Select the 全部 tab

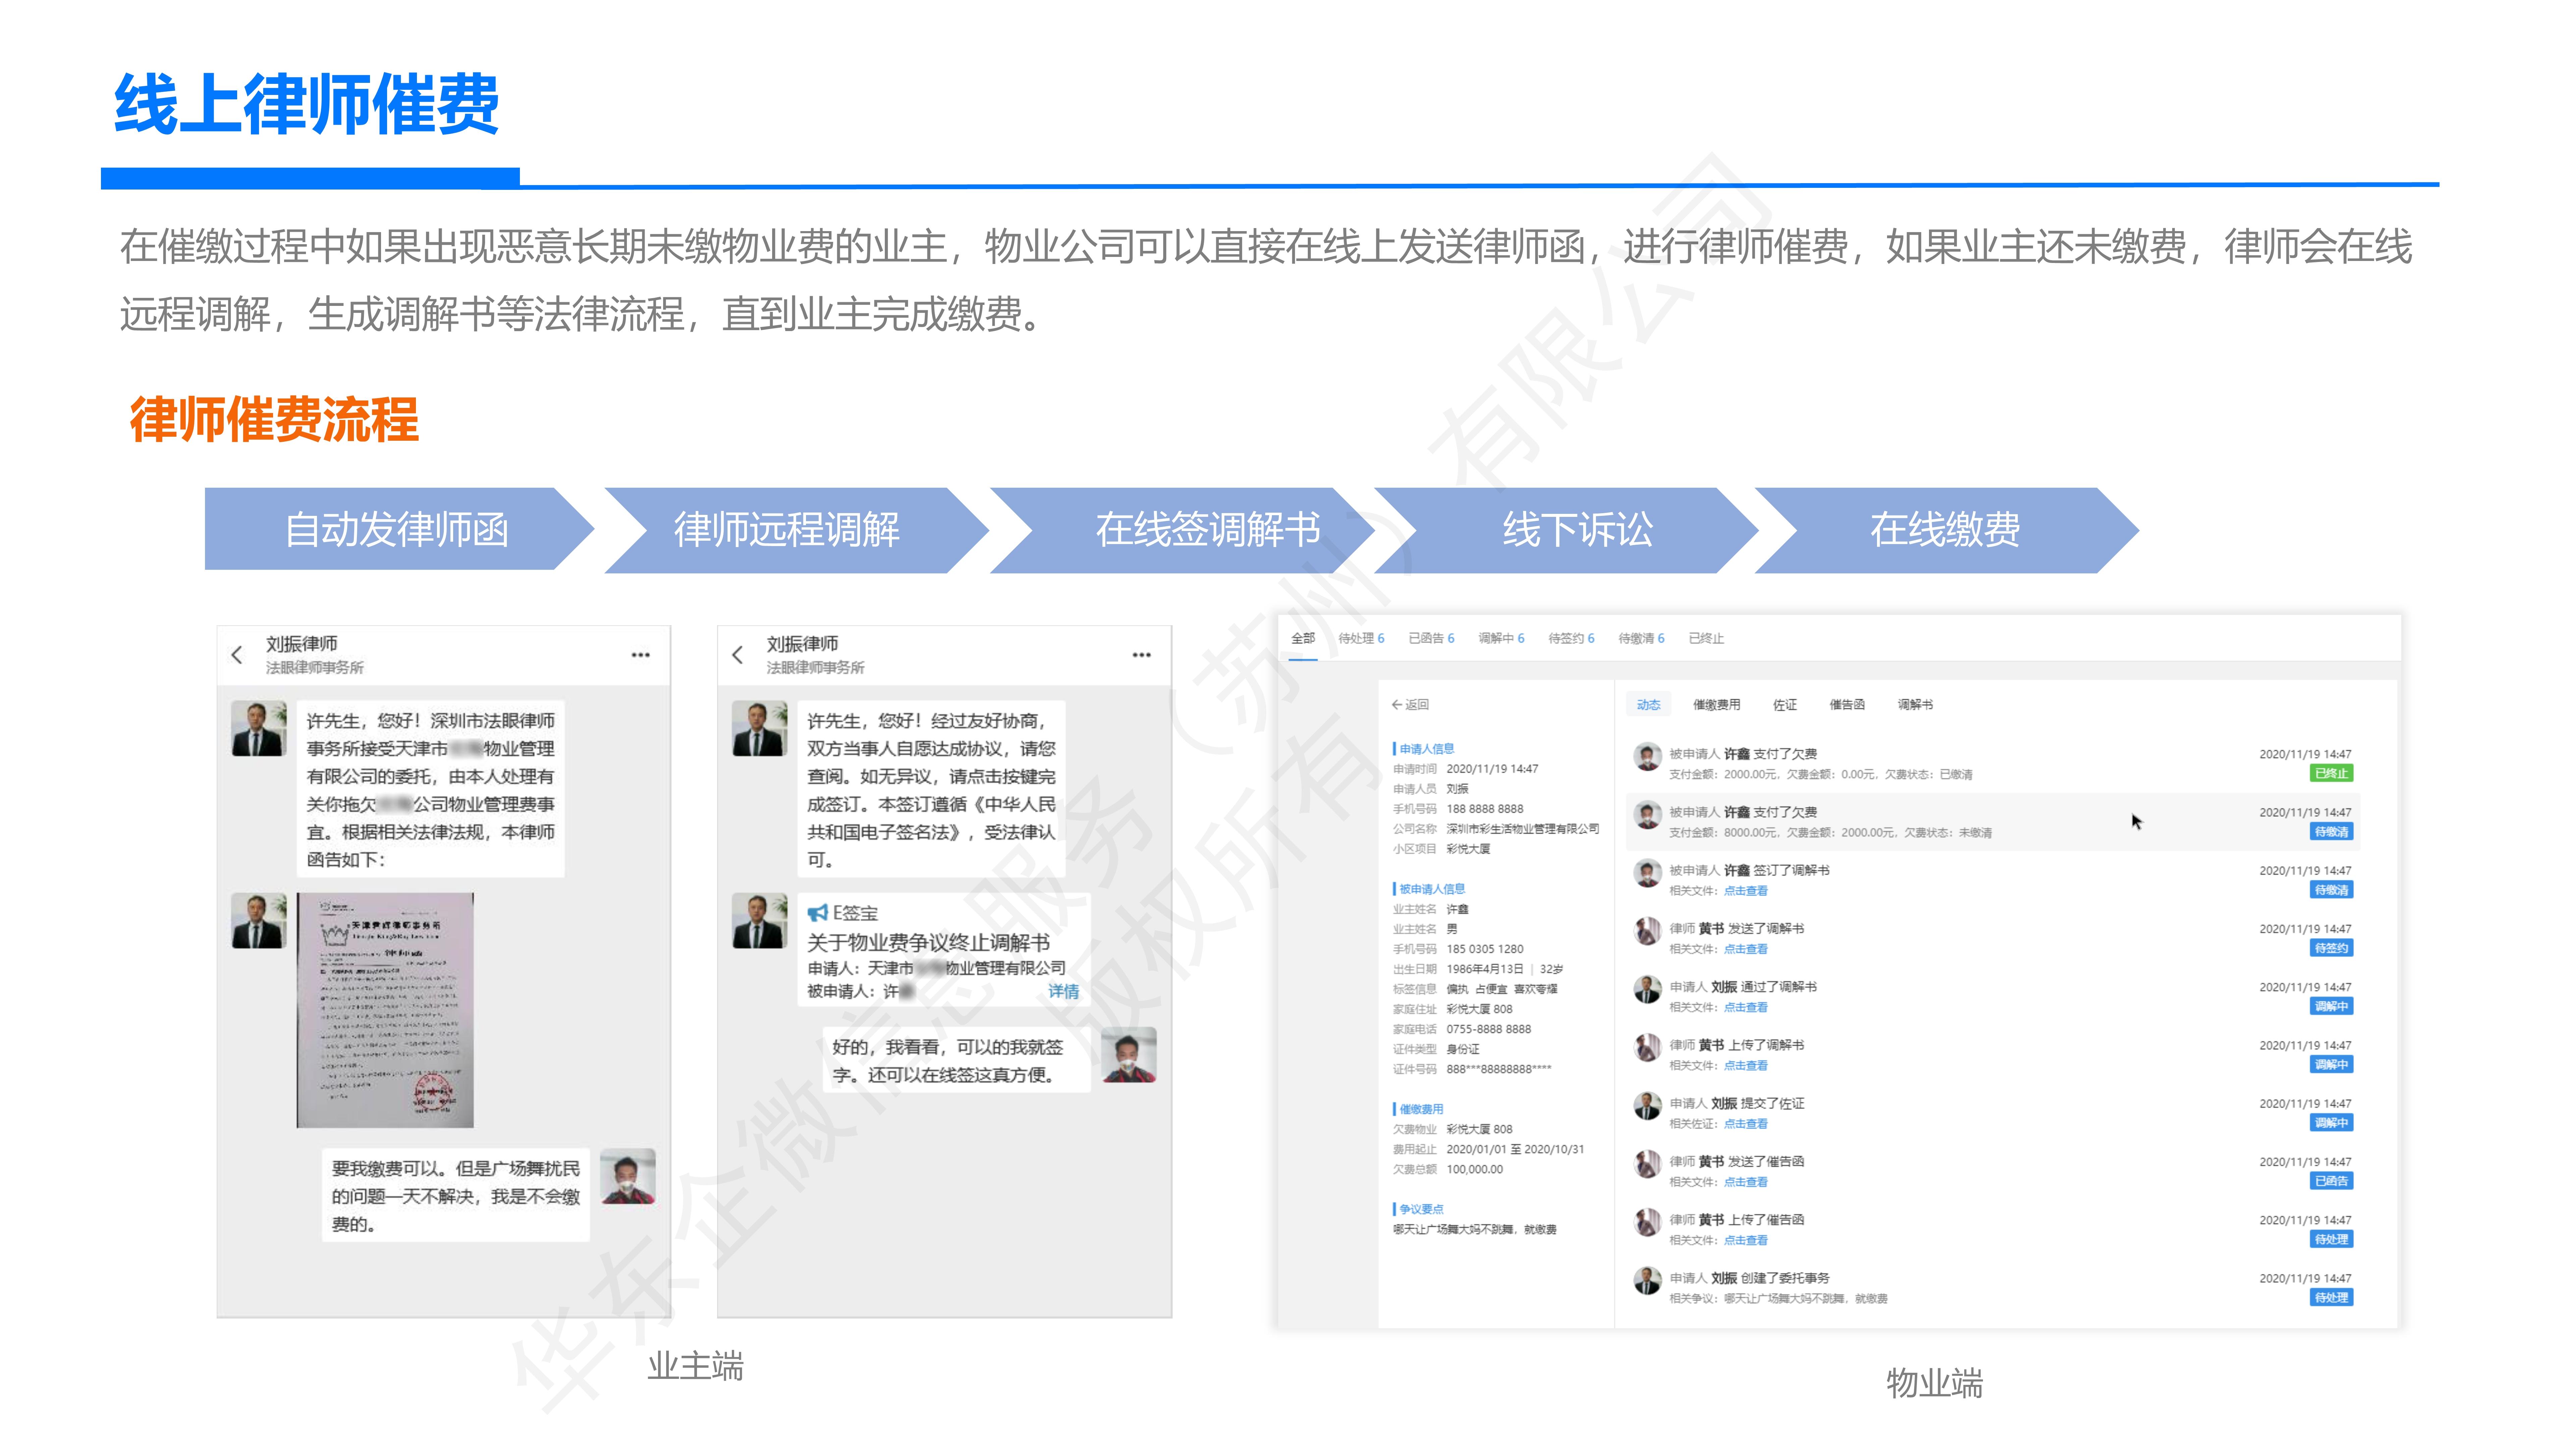(x=1303, y=638)
